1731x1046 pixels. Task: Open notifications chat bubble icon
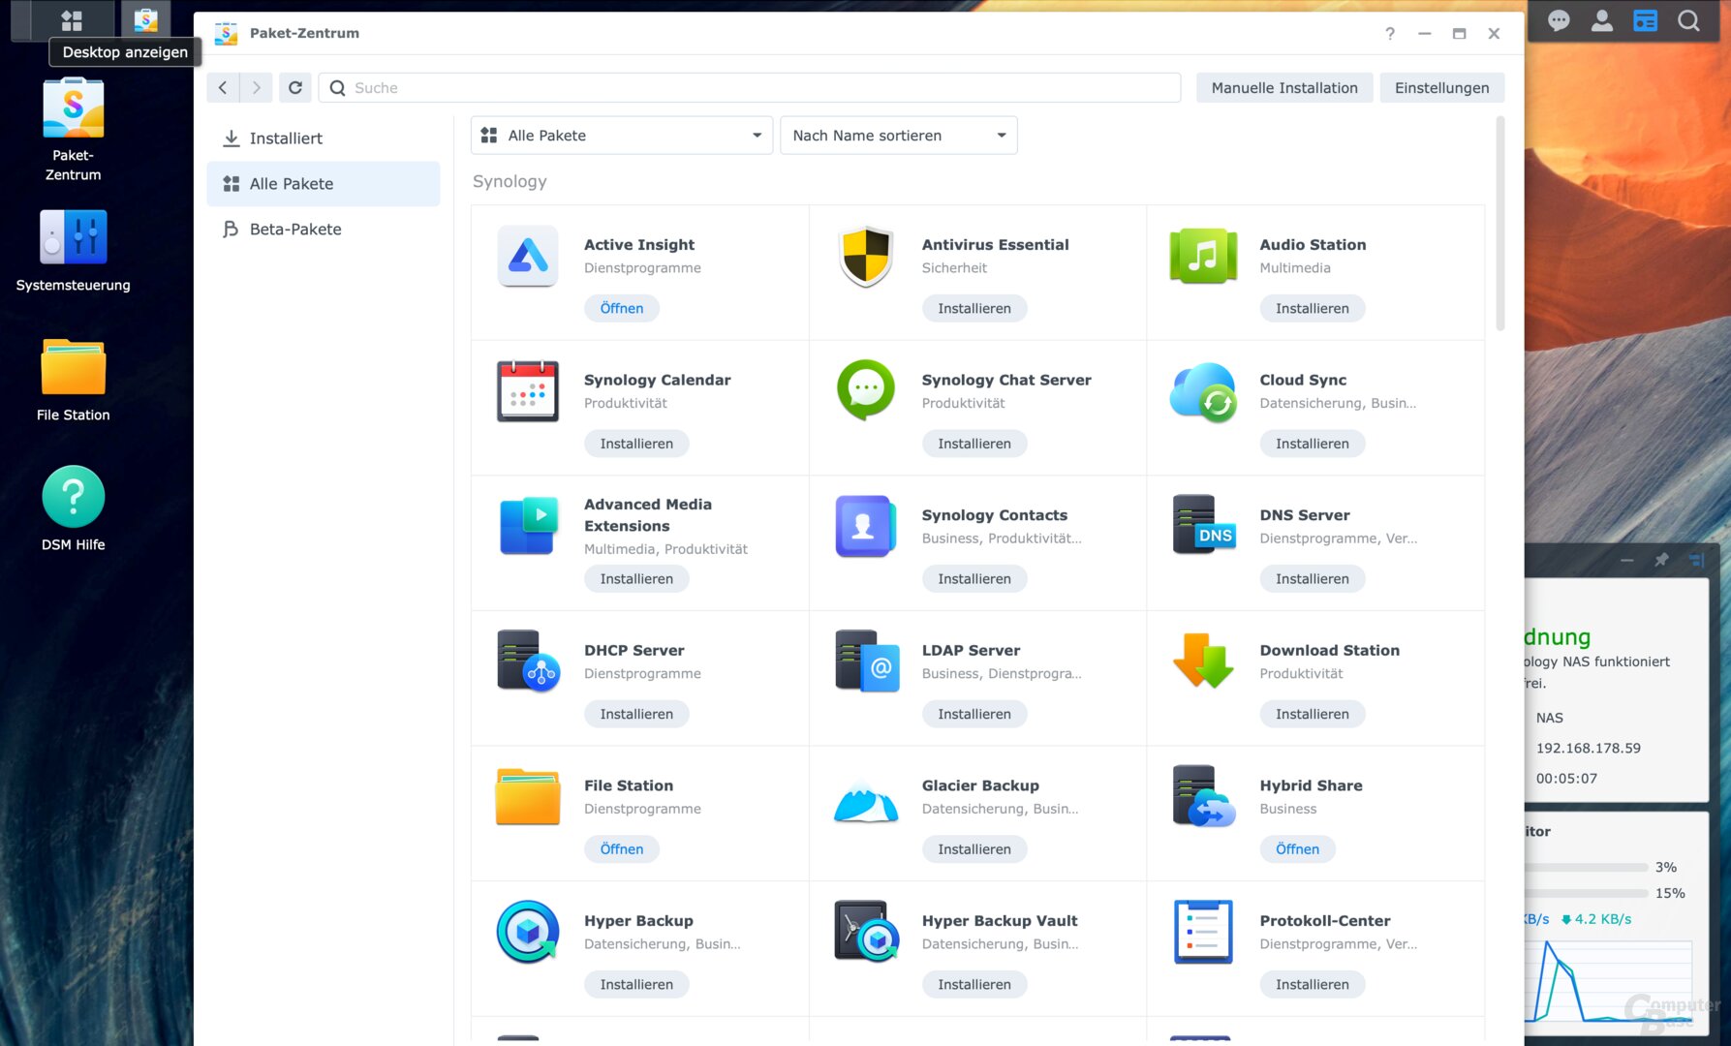pos(1559,20)
